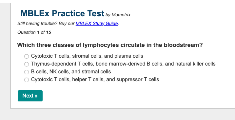Click the lymphocytes question text

(110, 45)
